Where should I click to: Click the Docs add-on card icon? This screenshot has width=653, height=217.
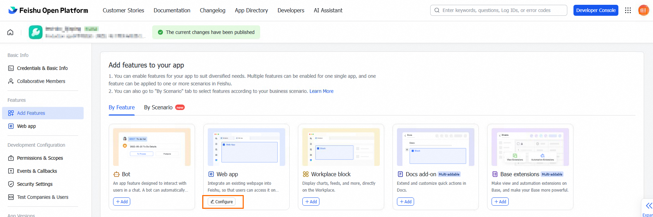coord(400,174)
